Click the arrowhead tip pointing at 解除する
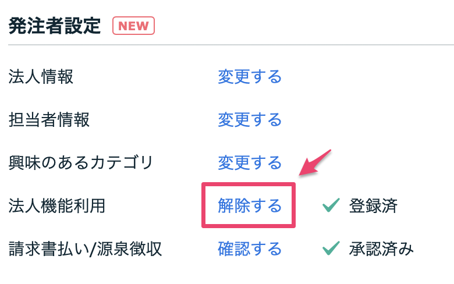The image size is (454, 284). click(300, 173)
